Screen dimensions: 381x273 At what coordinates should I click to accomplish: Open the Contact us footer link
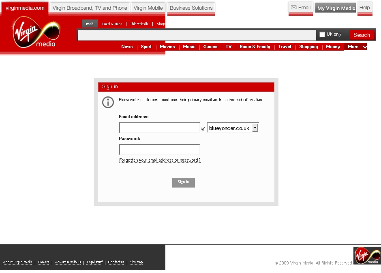(x=116, y=262)
